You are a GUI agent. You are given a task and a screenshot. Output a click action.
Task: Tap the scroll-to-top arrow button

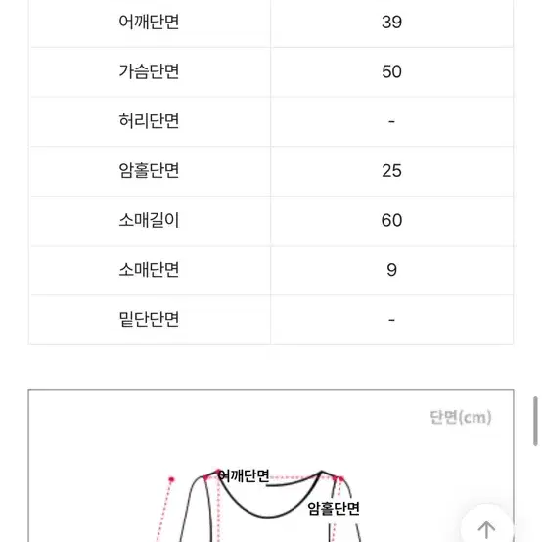[x=486, y=528]
